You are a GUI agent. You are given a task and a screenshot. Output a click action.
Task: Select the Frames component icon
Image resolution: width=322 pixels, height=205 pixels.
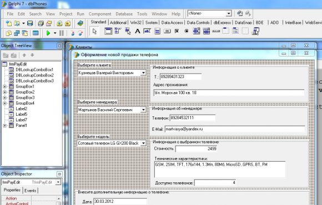tap(108, 31)
